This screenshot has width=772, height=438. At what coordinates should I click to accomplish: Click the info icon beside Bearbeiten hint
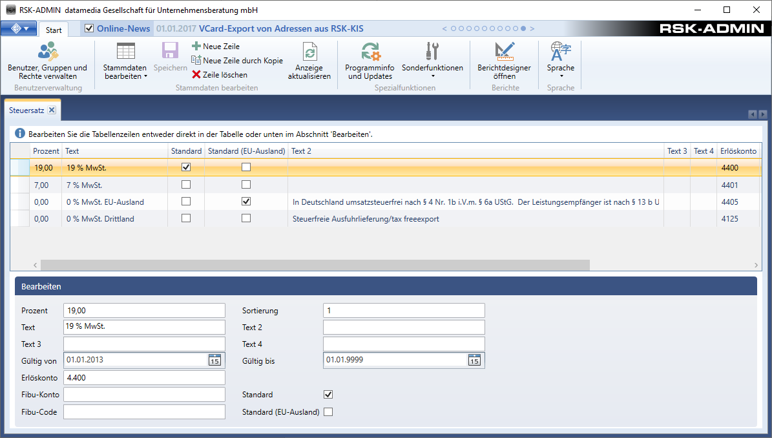pos(19,133)
